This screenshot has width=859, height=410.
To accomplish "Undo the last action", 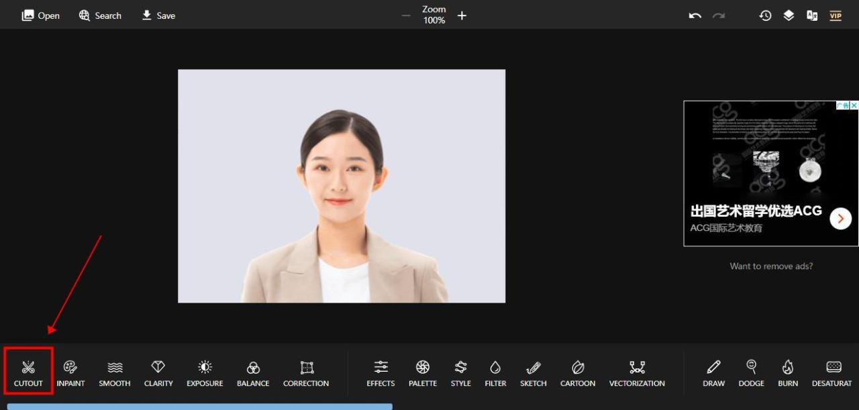I will [695, 15].
